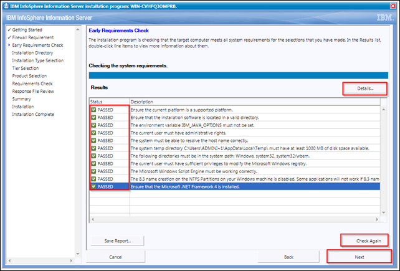Select Getting Started step in sidebar
400x271 pixels.
[x=27, y=30]
